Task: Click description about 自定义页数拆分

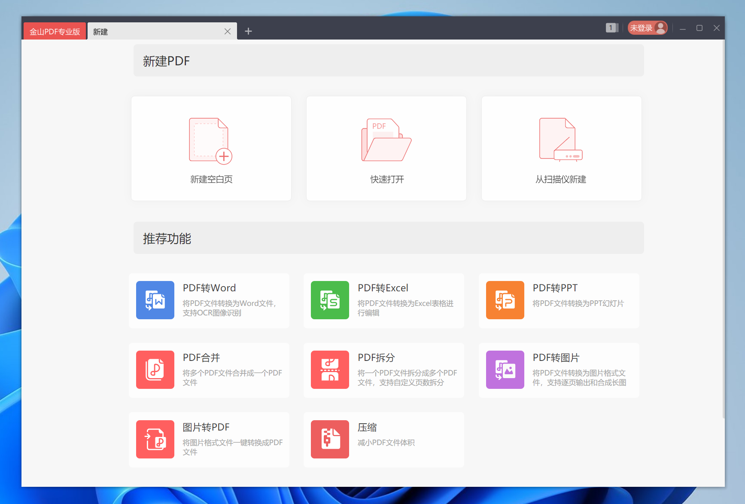Action: pos(407,378)
